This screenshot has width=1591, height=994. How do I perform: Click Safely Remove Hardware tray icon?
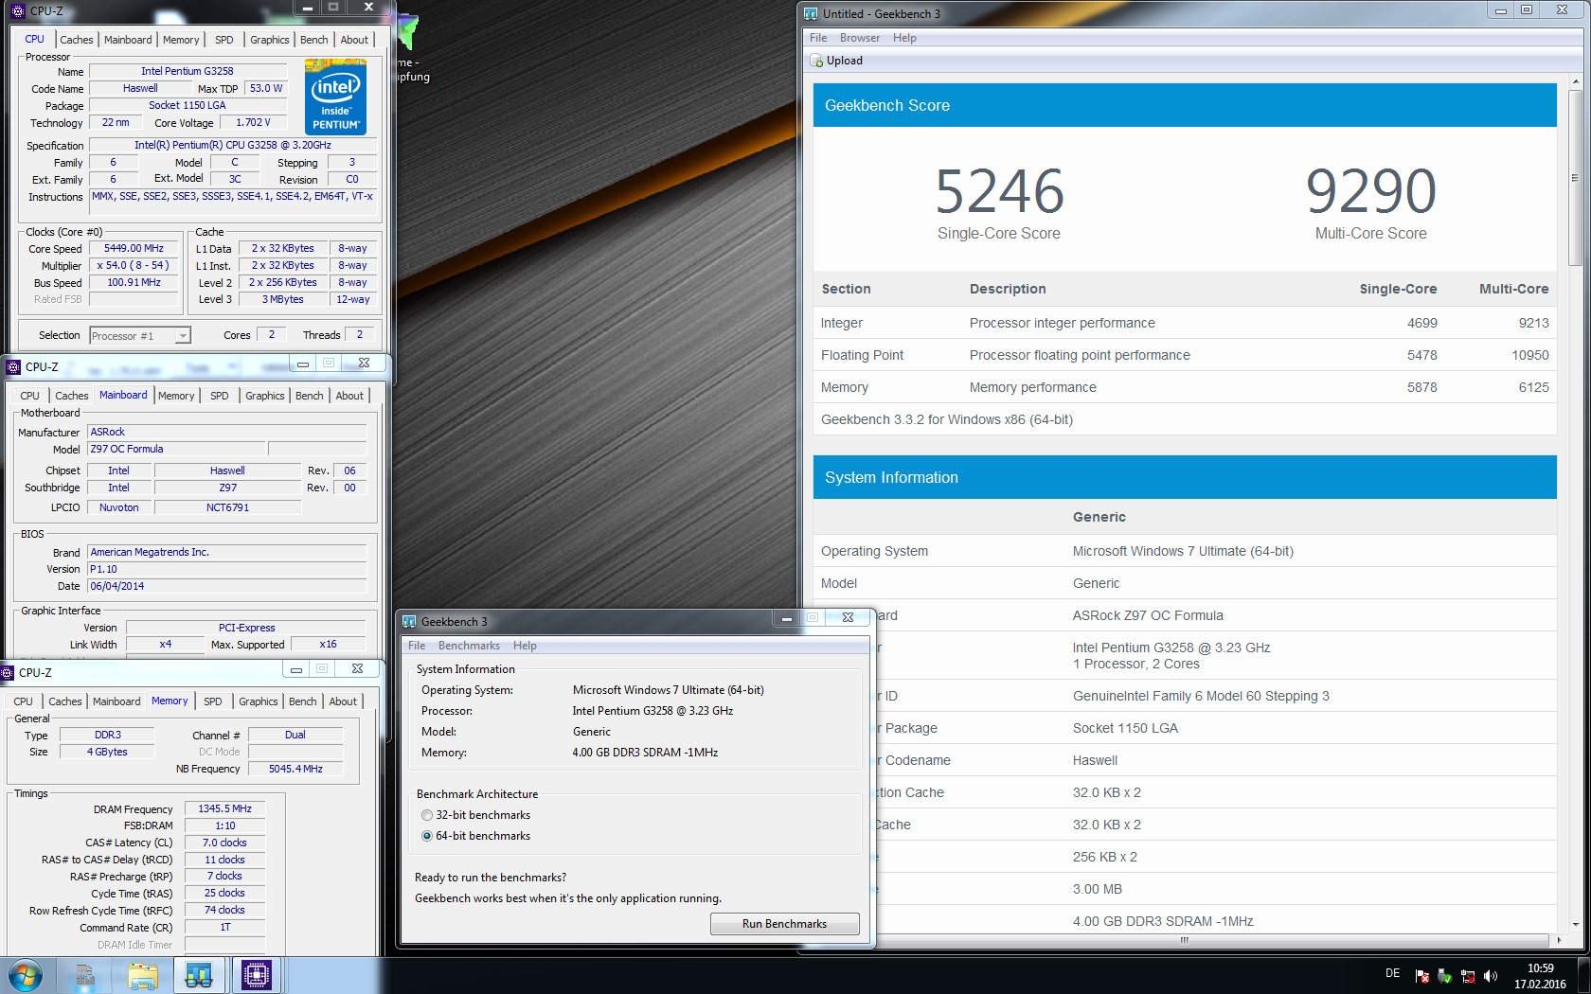click(x=1444, y=976)
